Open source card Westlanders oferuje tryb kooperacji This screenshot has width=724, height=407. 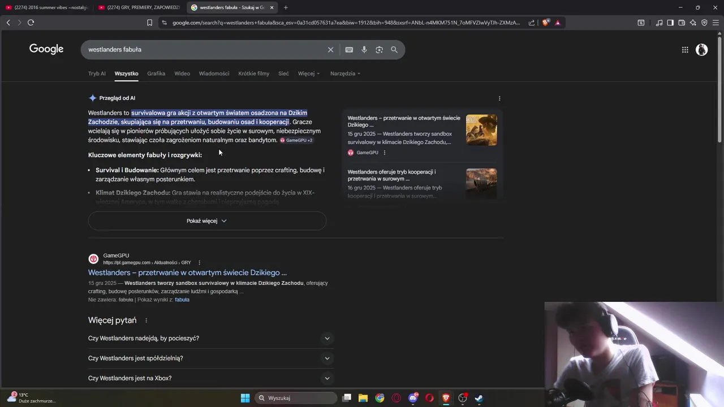pyautogui.click(x=391, y=175)
